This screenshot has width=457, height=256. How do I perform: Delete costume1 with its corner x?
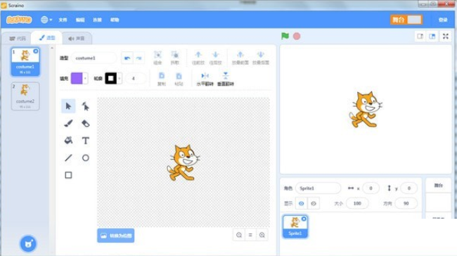[36, 51]
